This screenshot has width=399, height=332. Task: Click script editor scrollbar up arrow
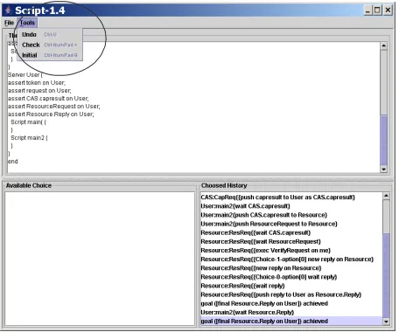(384, 45)
